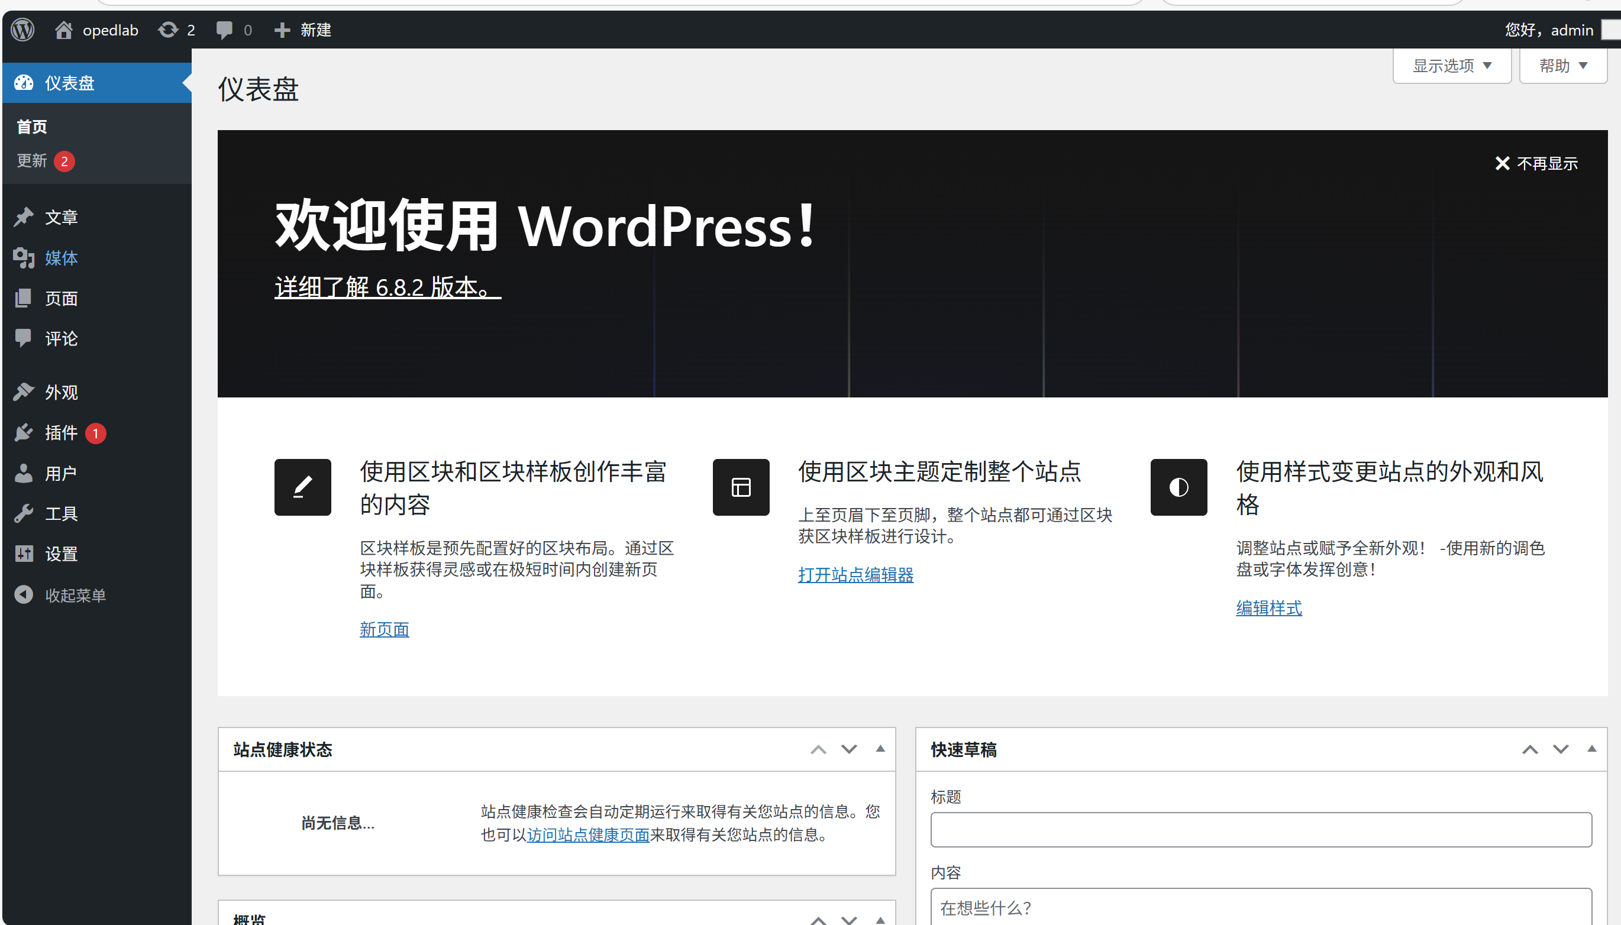This screenshot has width=1621, height=925.
Task: Open the opedlab home icon
Action: 63,30
